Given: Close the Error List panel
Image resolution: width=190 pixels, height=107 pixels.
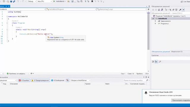Looking at the screenshot, I should coord(148,77).
